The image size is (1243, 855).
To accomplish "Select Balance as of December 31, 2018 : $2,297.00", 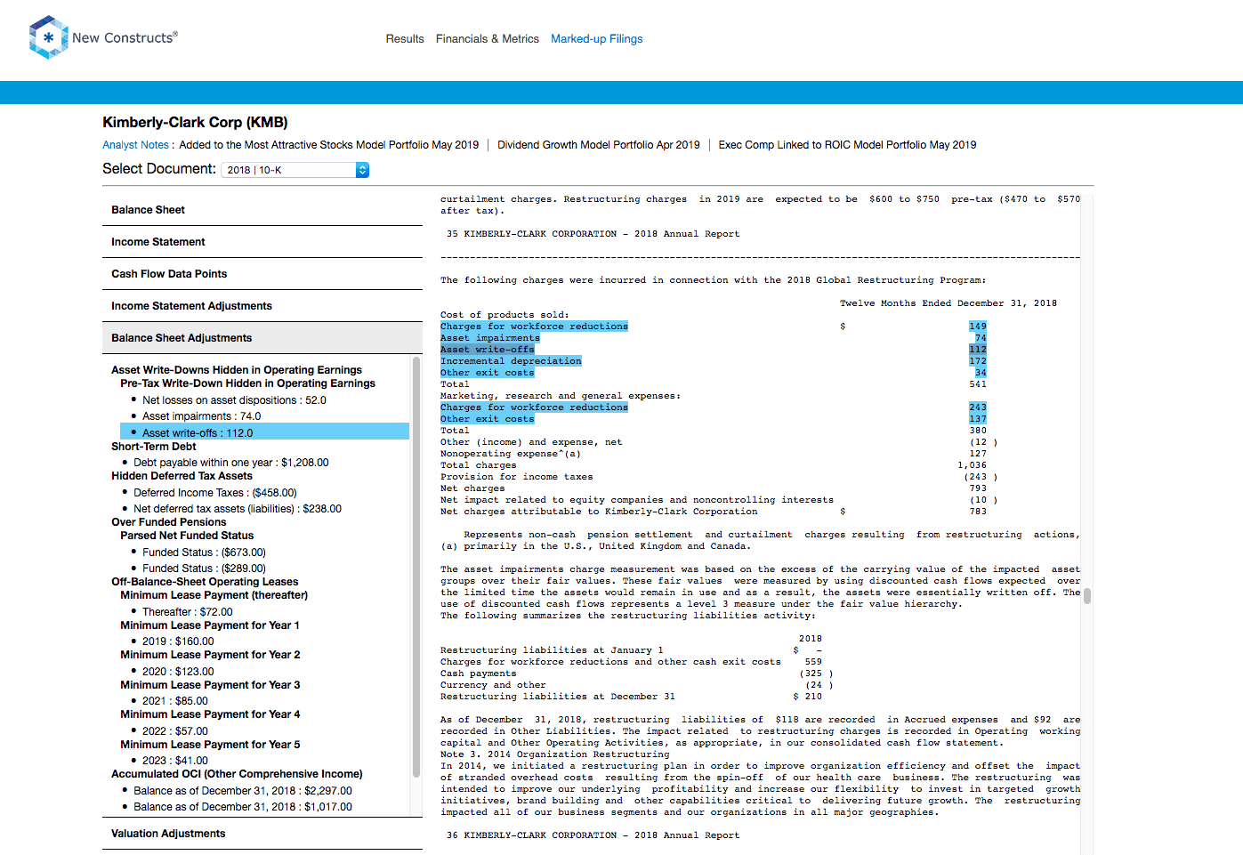I will [x=242, y=791].
